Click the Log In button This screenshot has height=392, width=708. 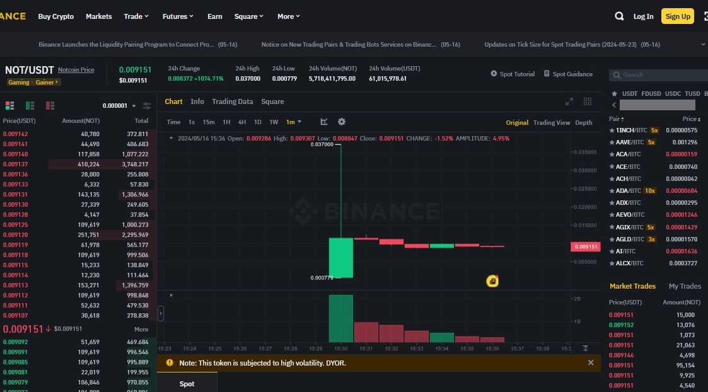coord(643,16)
